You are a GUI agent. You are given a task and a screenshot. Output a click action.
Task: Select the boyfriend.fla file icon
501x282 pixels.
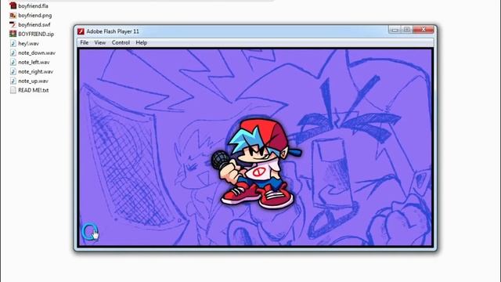click(13, 5)
